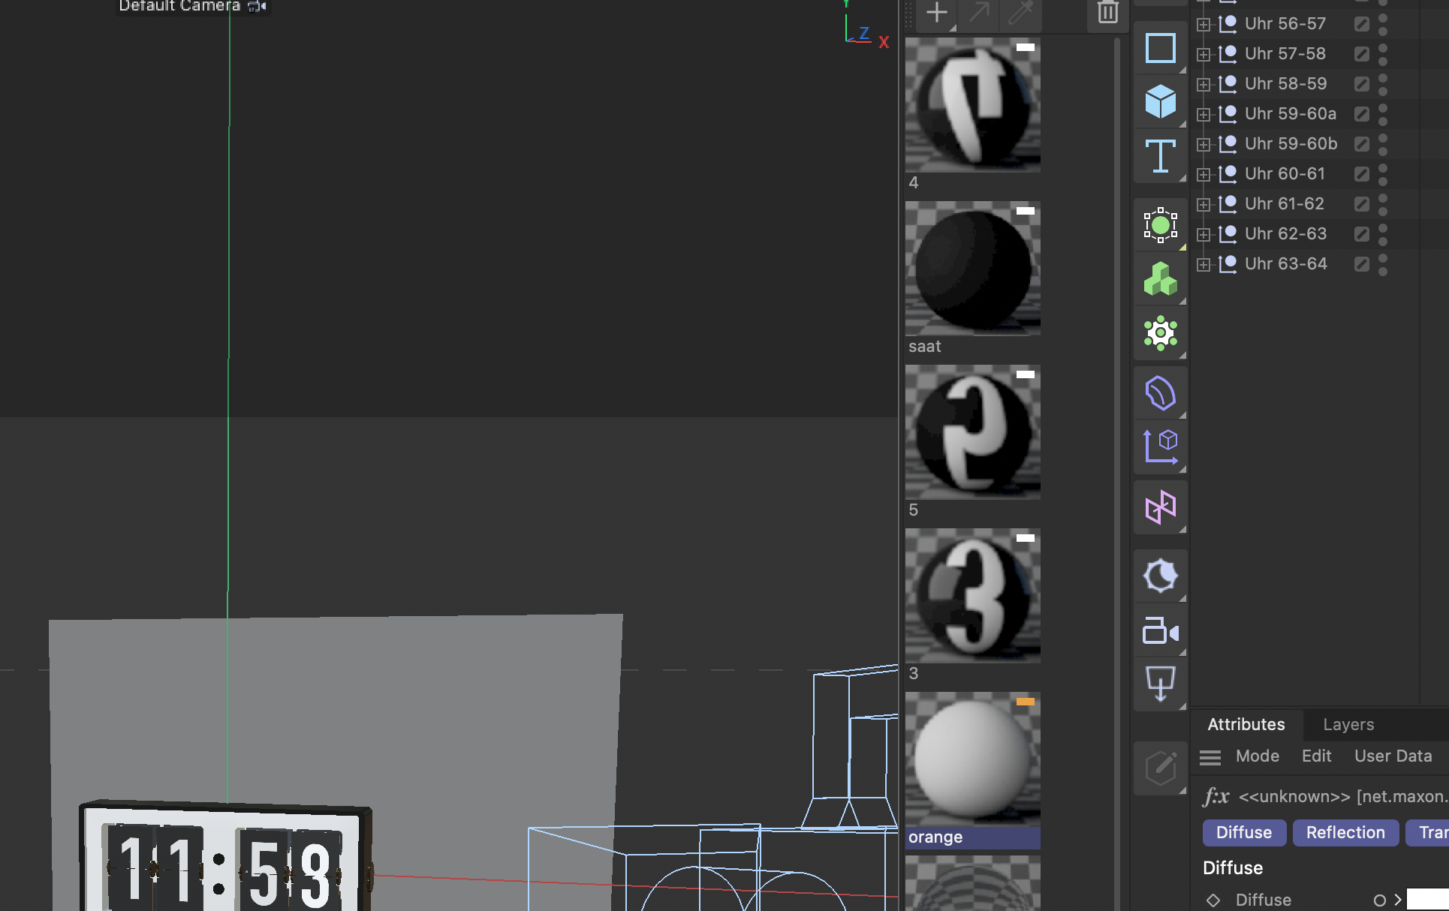This screenshot has height=911, width=1449.
Task: Expand the Uhr 62-63 object tree
Action: [x=1203, y=235]
